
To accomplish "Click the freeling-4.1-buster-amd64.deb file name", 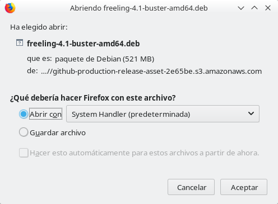I will pos(84,44).
